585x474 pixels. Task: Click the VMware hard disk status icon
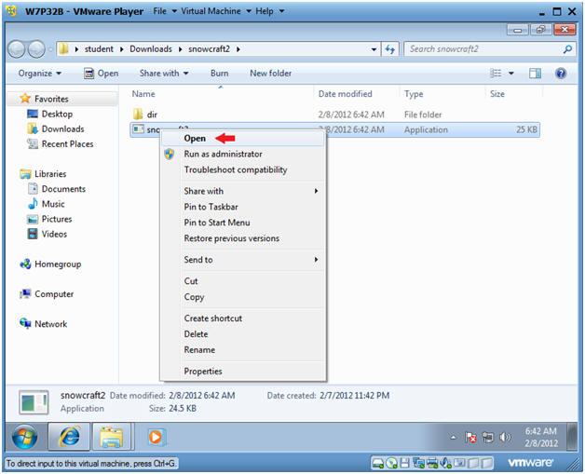click(x=378, y=463)
